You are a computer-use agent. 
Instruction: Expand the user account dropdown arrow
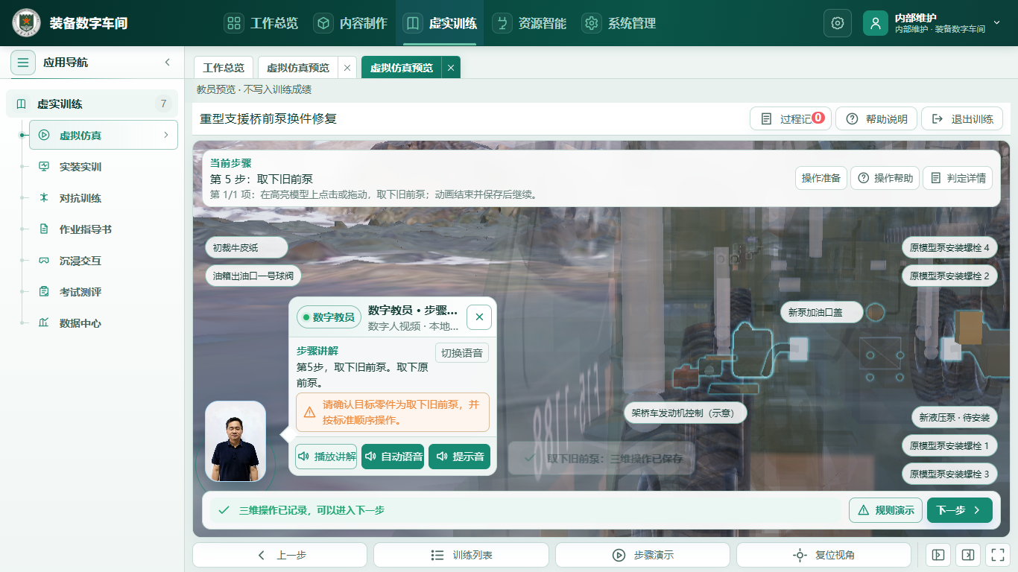997,23
